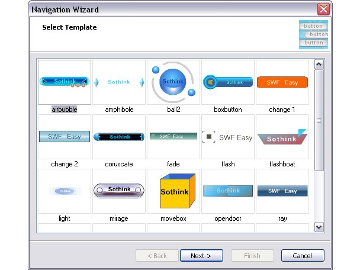Choose the flashboat template thumbnail
360x270 pixels.
[282, 137]
